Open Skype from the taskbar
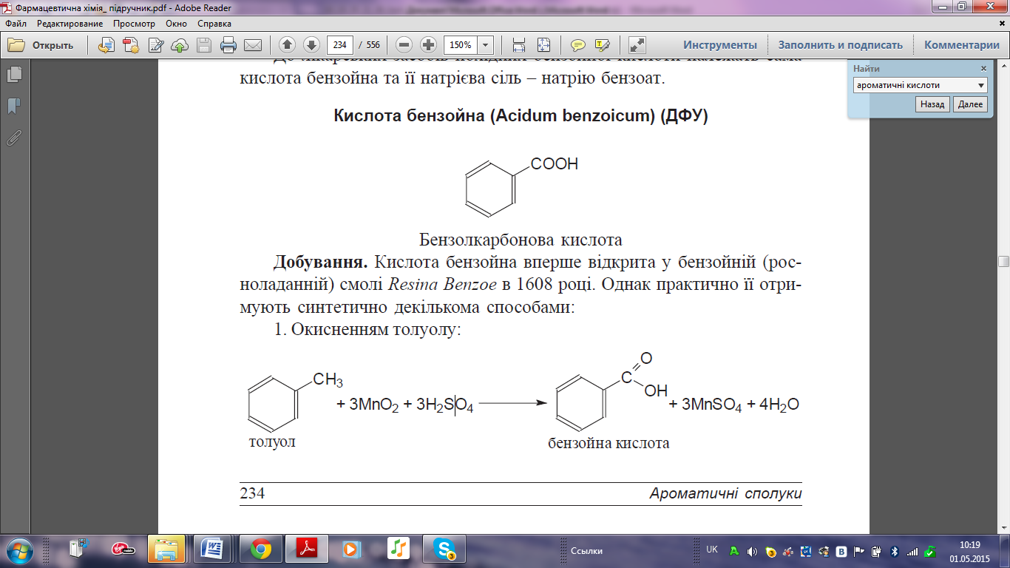Image resolution: width=1010 pixels, height=568 pixels. [x=445, y=550]
